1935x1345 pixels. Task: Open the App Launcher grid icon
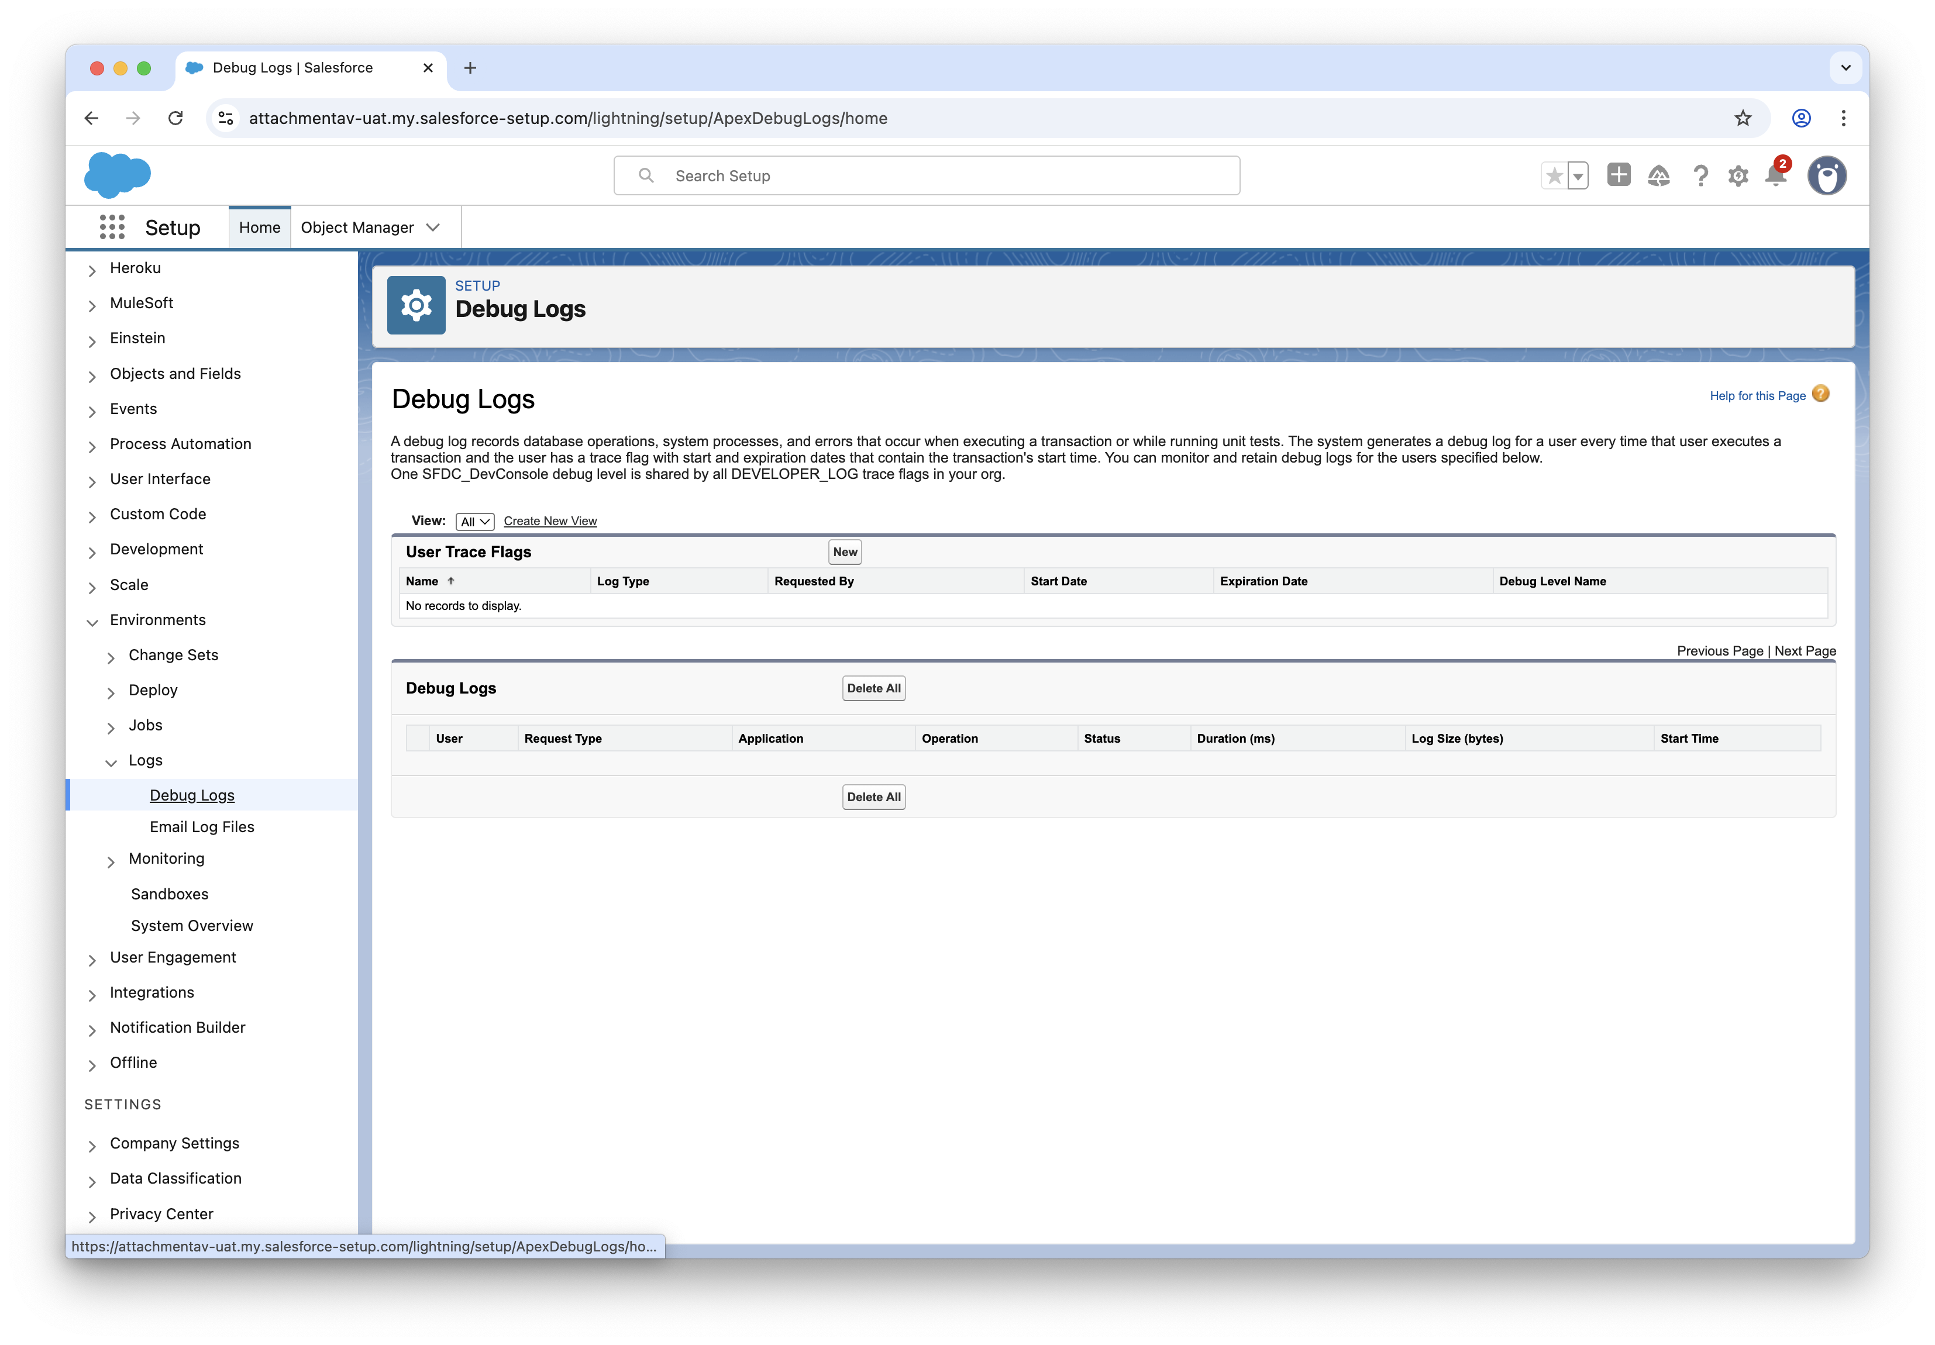coord(112,227)
